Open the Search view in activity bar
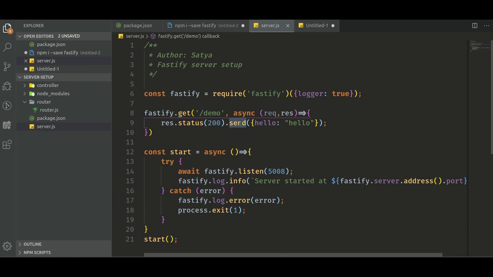This screenshot has width=493, height=277. [7, 47]
